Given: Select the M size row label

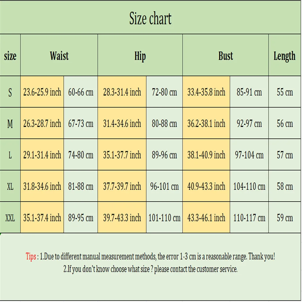Looking at the screenshot, I should tap(10, 124).
